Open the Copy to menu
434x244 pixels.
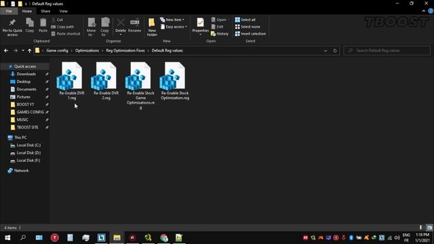point(104,27)
